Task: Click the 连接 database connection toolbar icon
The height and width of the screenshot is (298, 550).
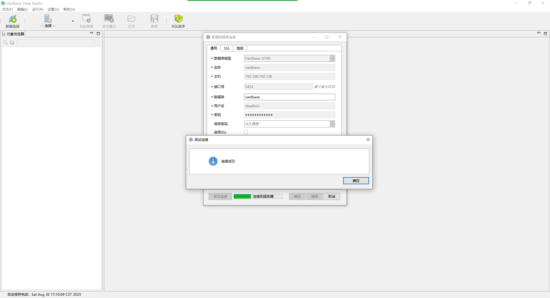Action: 48,21
